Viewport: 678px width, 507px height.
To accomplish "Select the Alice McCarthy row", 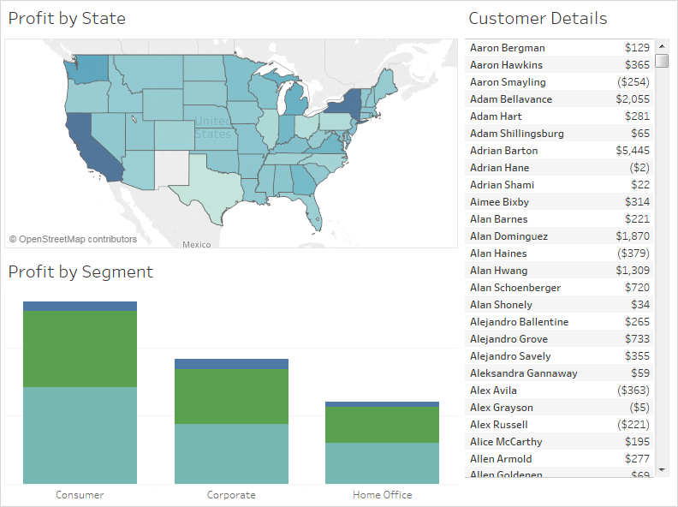I will pyautogui.click(x=559, y=442).
